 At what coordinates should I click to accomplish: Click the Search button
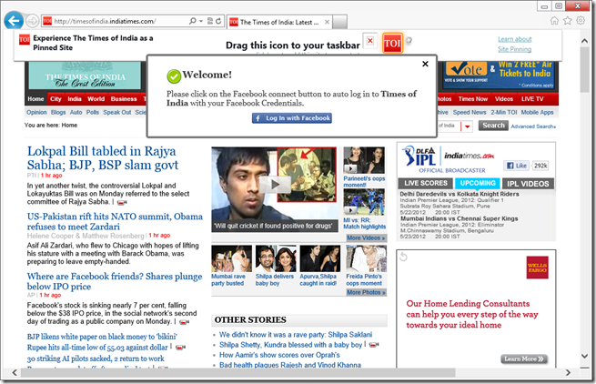493,126
